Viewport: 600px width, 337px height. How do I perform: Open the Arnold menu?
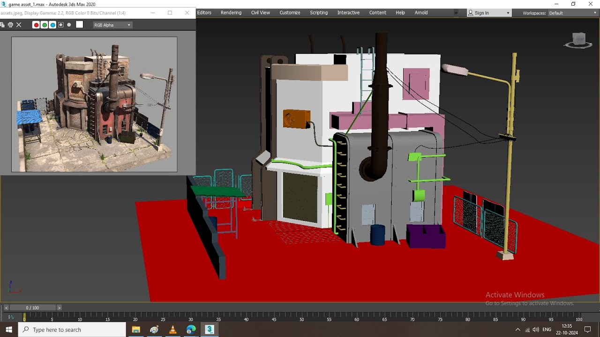(x=421, y=13)
